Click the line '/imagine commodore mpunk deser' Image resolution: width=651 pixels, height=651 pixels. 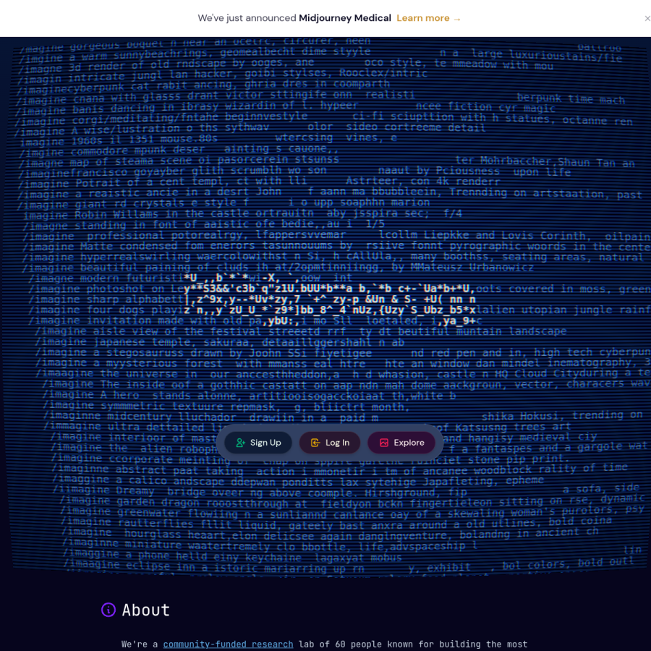click(x=179, y=150)
